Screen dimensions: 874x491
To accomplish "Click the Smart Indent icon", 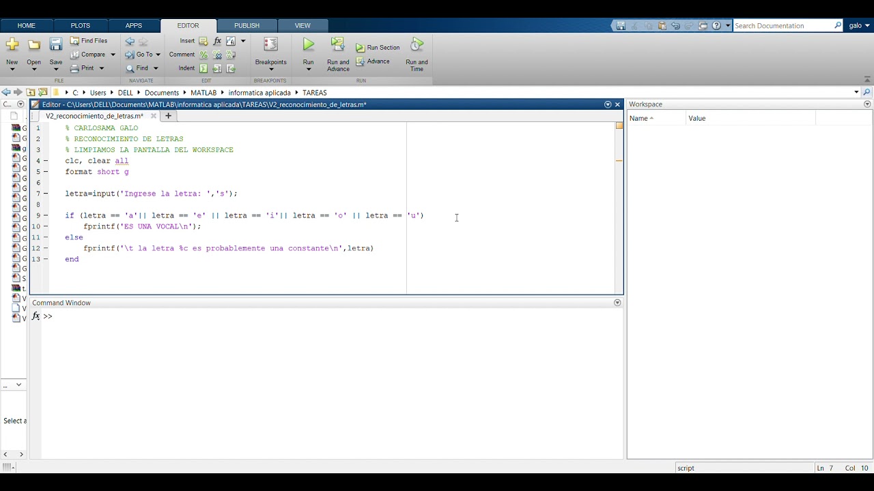I will (203, 68).
